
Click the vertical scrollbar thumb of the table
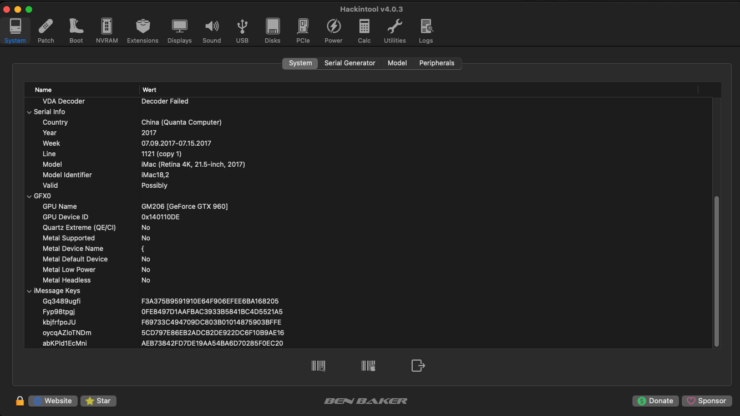pos(716,271)
